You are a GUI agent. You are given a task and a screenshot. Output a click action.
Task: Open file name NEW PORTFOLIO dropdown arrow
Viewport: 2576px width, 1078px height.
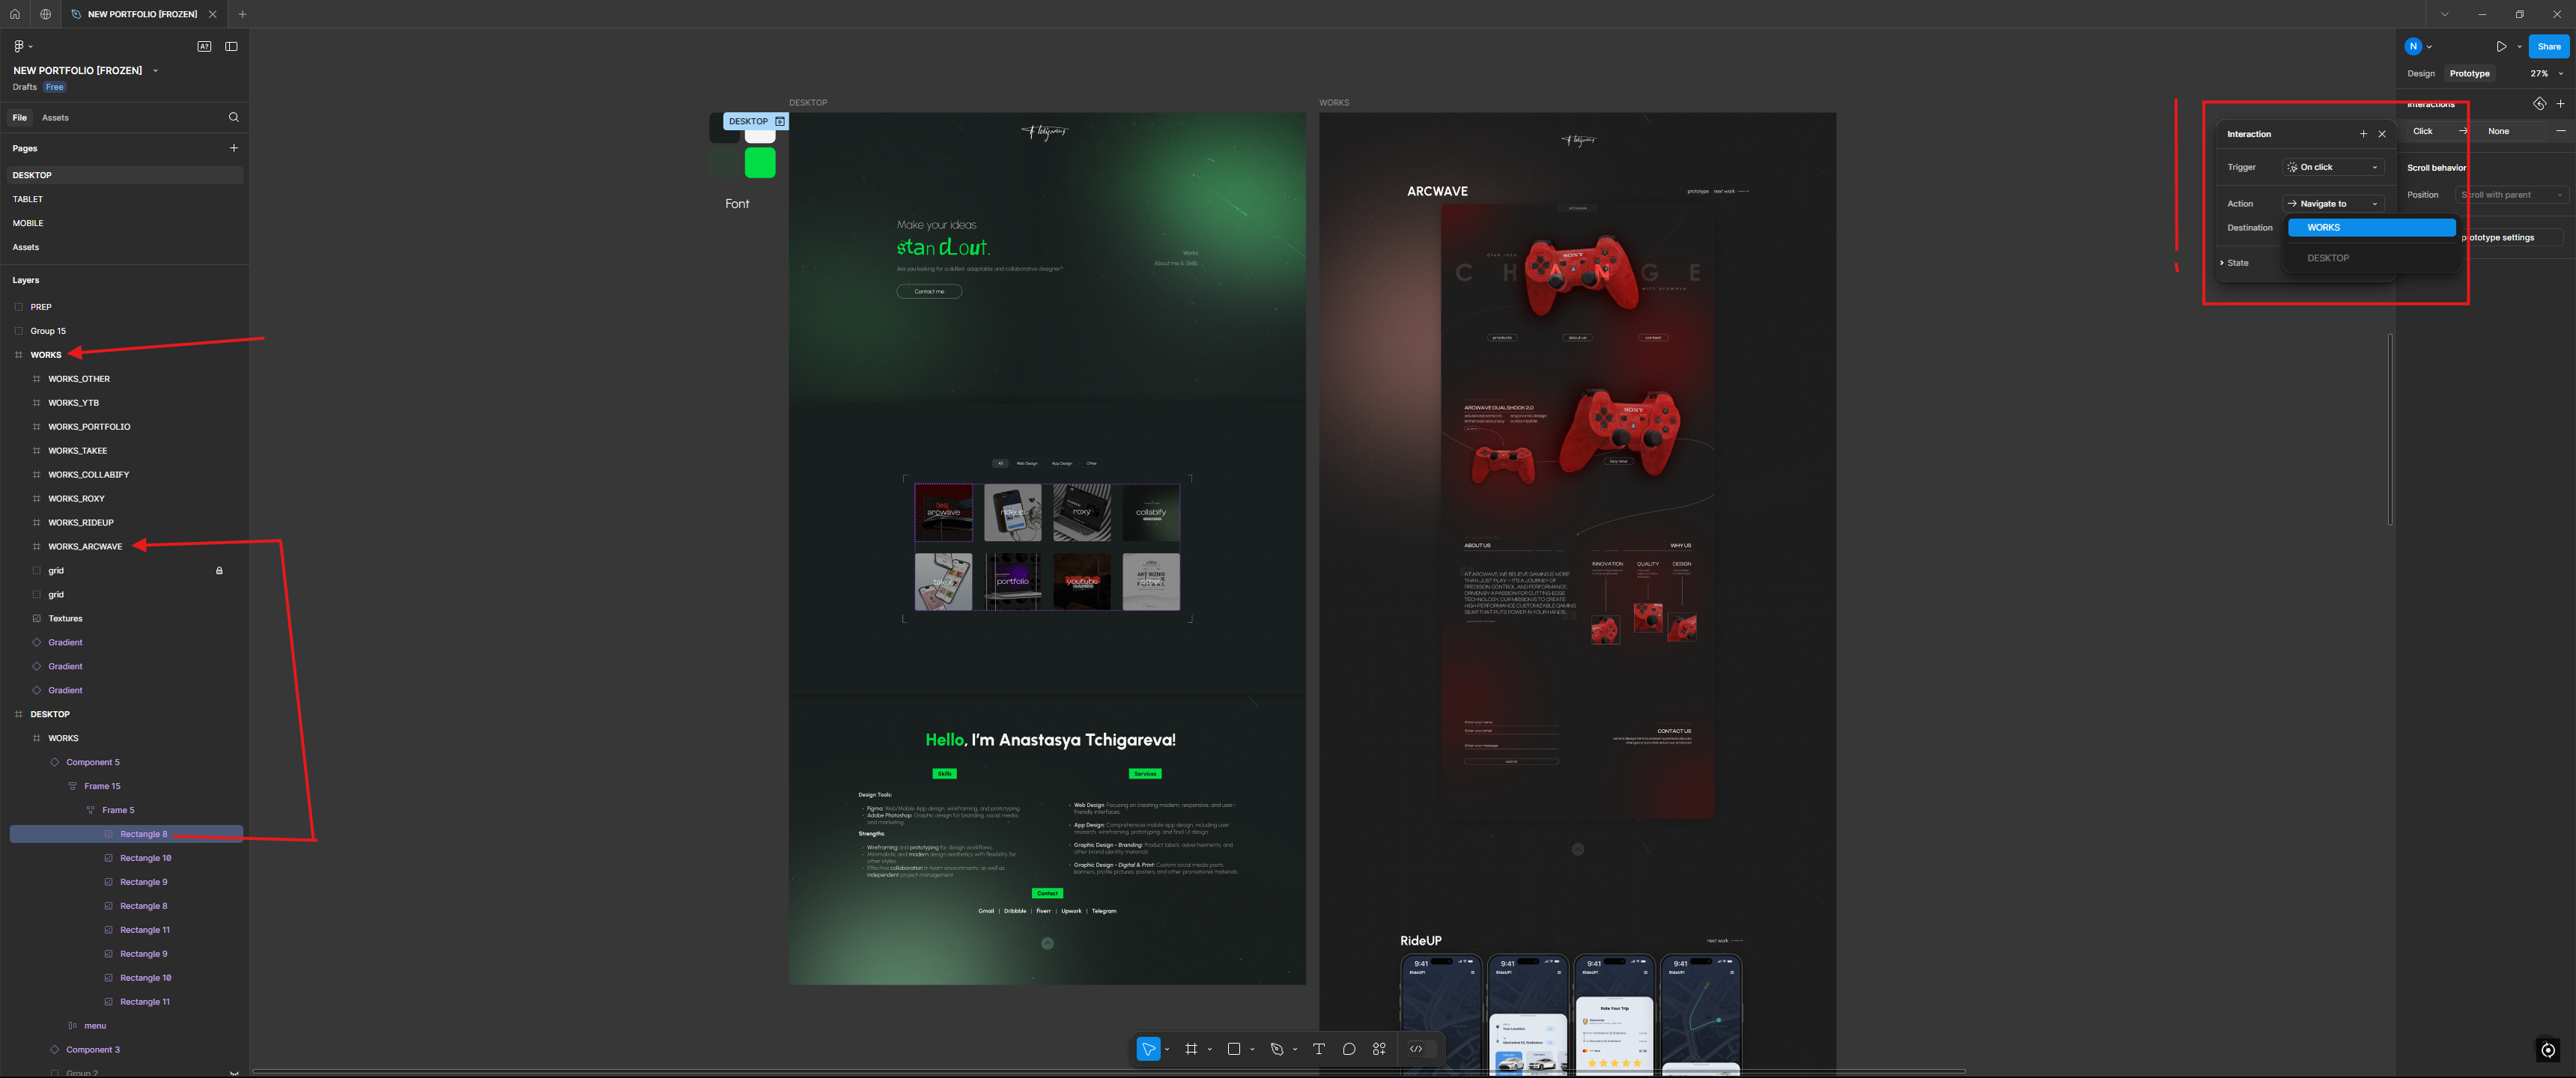[155, 71]
